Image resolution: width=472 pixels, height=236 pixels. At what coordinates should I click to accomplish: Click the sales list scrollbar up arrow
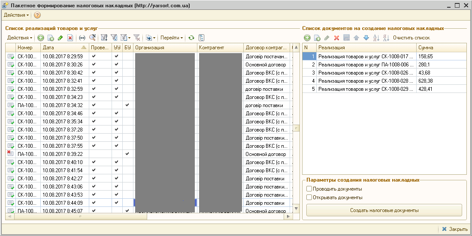[x=296, y=47]
